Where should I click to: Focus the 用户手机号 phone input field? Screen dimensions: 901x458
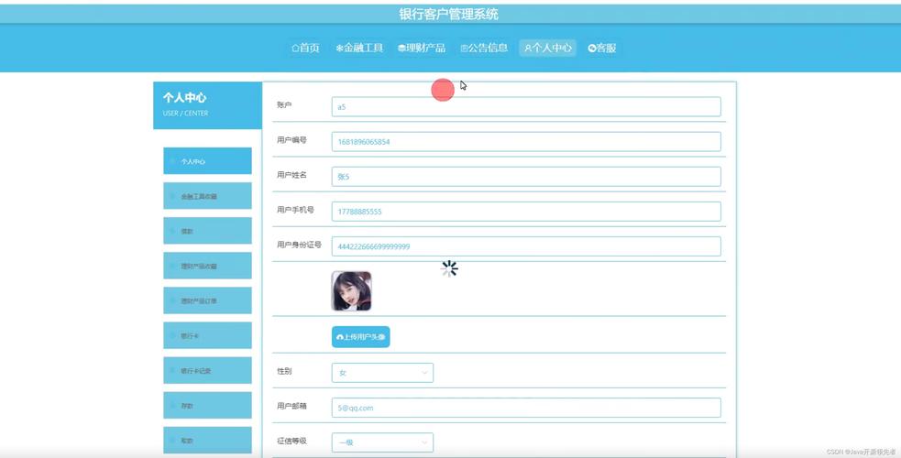pyautogui.click(x=526, y=212)
